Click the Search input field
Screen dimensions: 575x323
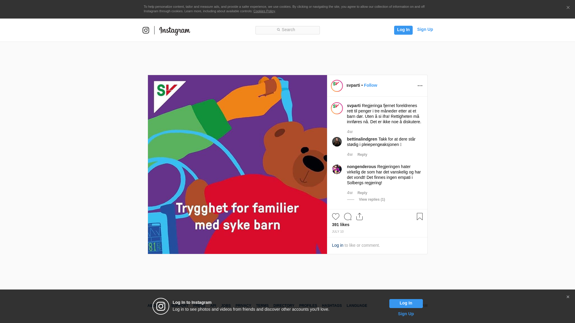[x=287, y=30]
